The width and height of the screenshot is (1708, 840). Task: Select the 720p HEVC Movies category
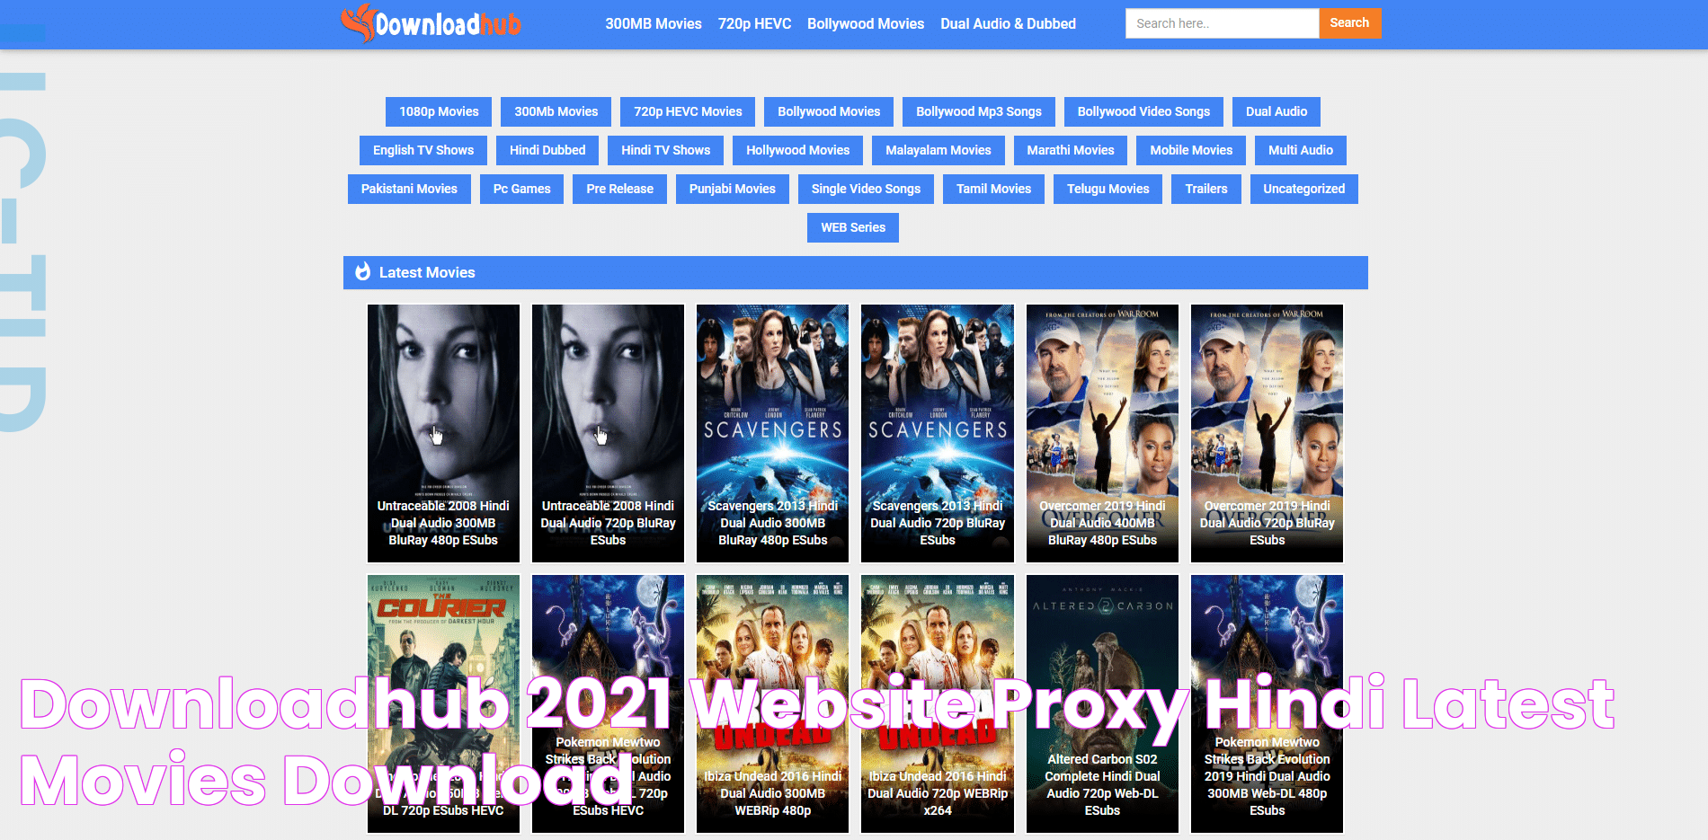(688, 111)
